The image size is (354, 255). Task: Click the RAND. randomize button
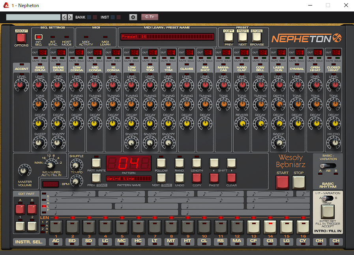click(180, 163)
